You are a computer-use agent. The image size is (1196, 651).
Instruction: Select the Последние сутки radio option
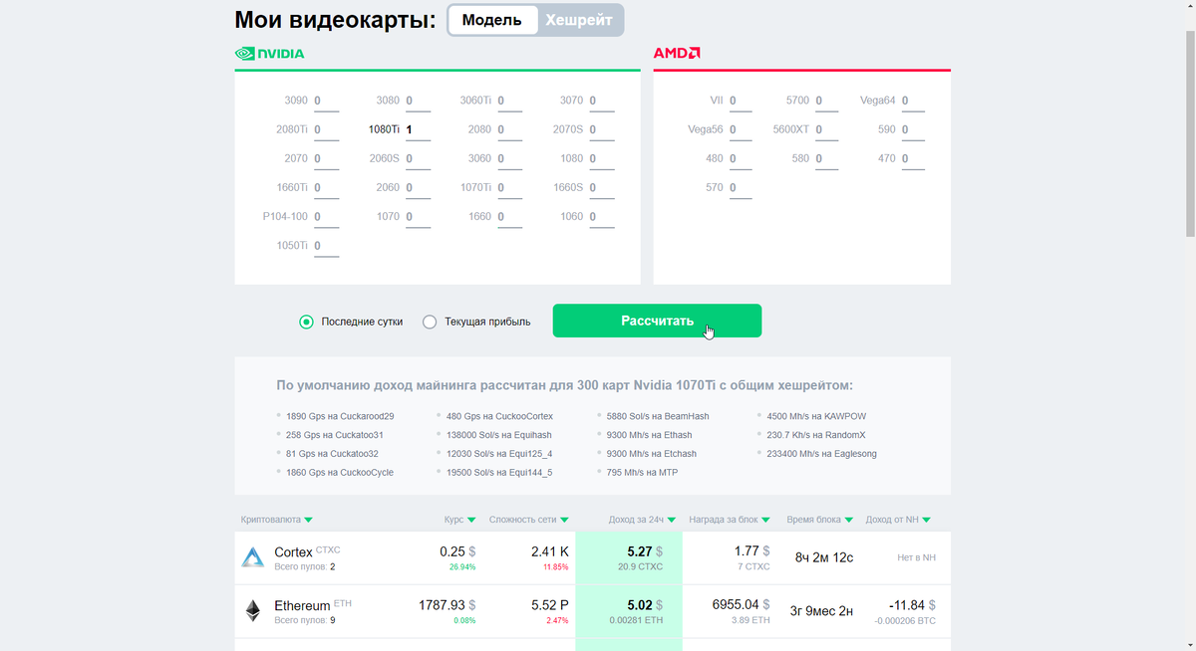click(351, 322)
